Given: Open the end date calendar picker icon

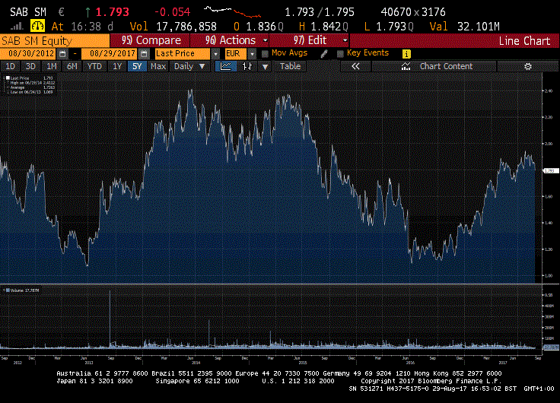Looking at the screenshot, I should tap(144, 54).
